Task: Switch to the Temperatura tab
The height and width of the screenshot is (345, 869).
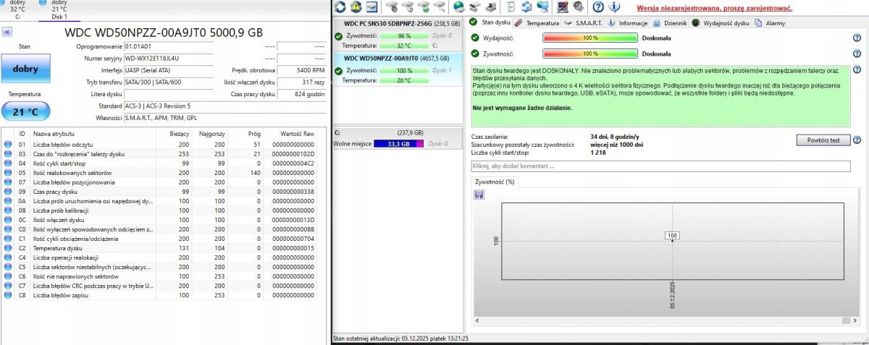Action: pyautogui.click(x=542, y=23)
